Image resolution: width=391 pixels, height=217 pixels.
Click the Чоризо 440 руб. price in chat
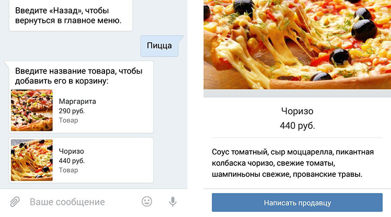pyautogui.click(x=72, y=161)
